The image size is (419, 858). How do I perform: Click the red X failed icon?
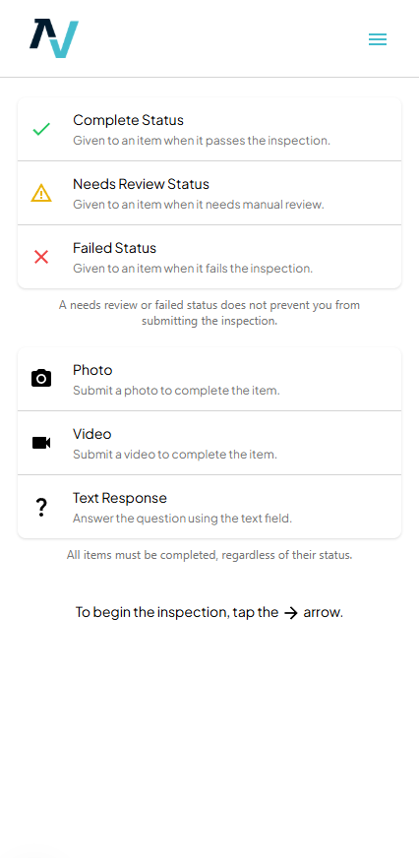[x=41, y=257]
